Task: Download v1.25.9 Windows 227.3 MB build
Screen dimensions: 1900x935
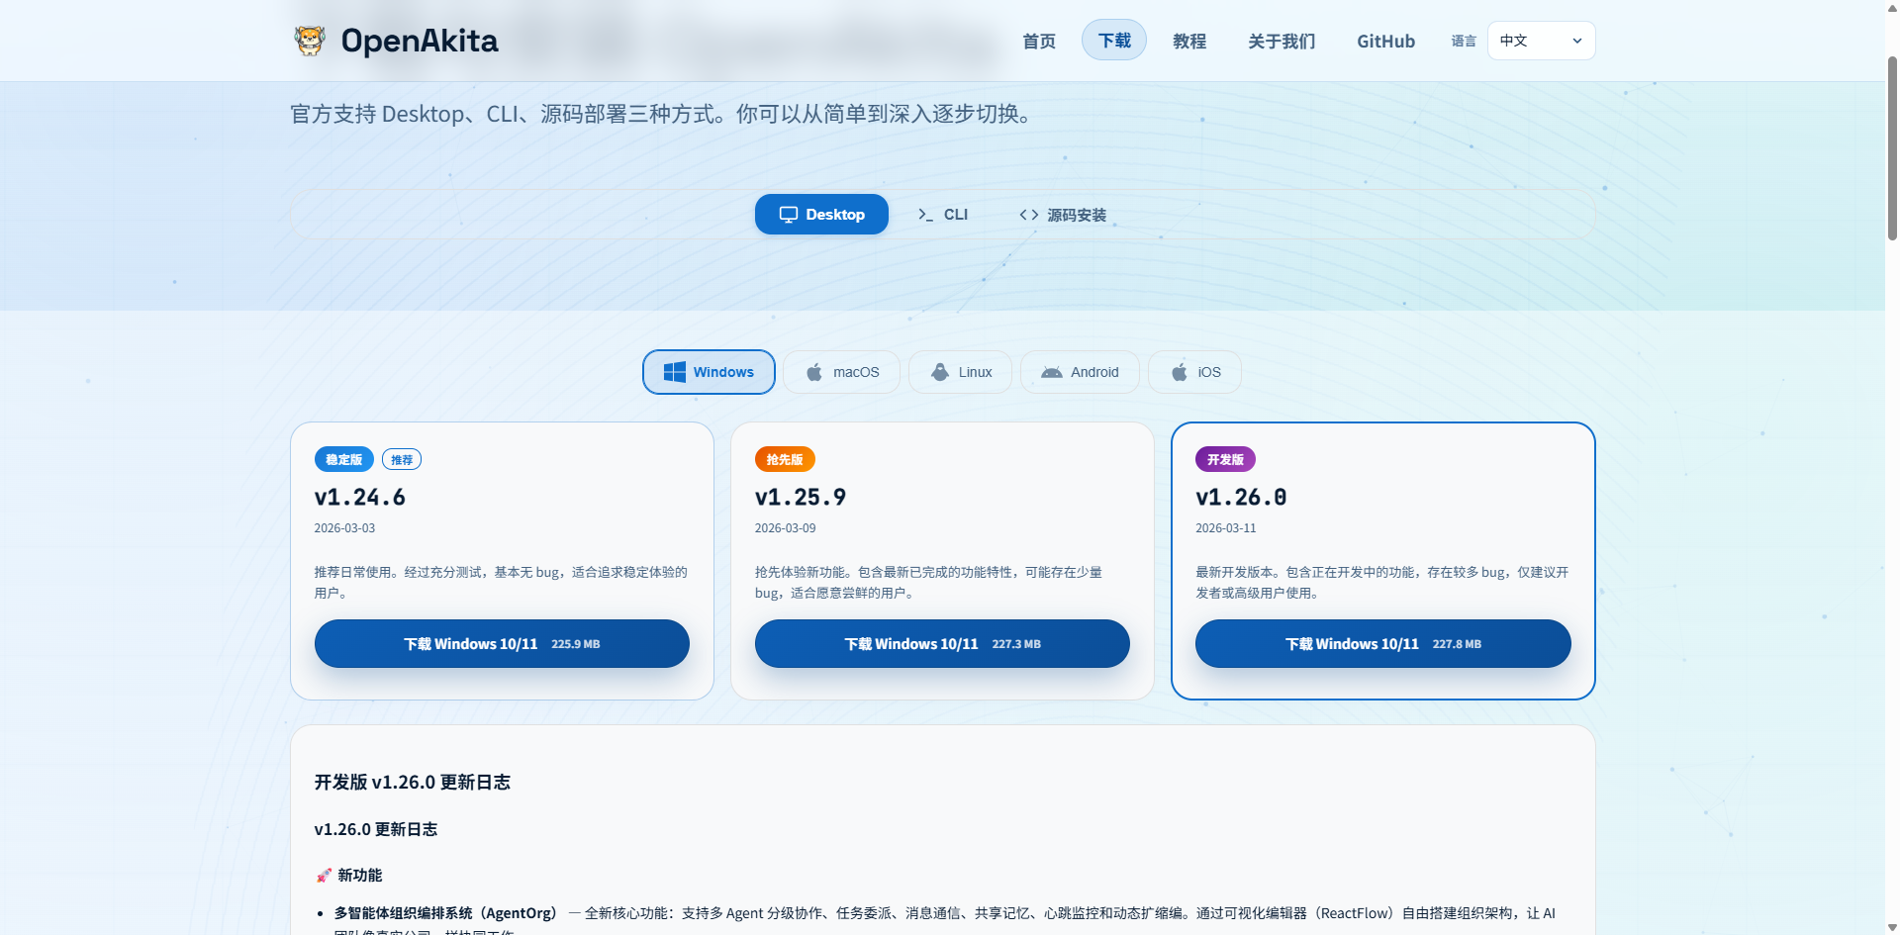Action: (942, 644)
